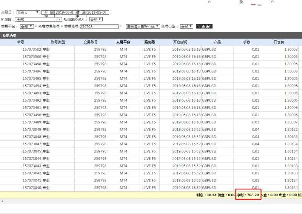Click the 交易账号 input field containing 259798
The width and height of the screenshot is (302, 214).
click(99, 26)
